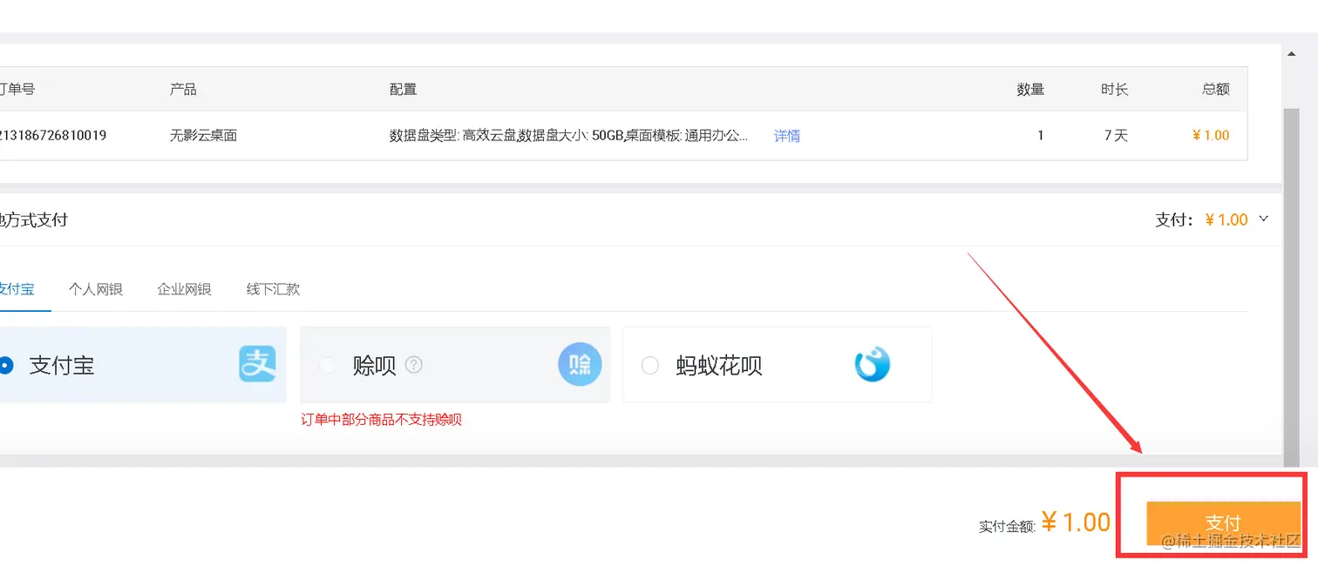The height and width of the screenshot is (567, 1318).
Task: Click the 无影云桌面 product cell
Action: click(203, 136)
